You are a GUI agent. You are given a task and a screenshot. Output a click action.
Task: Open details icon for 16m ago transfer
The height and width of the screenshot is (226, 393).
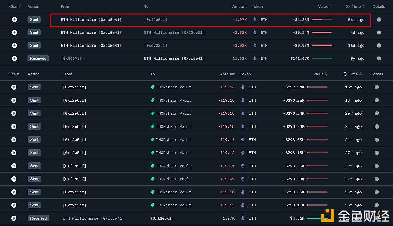[377, 87]
